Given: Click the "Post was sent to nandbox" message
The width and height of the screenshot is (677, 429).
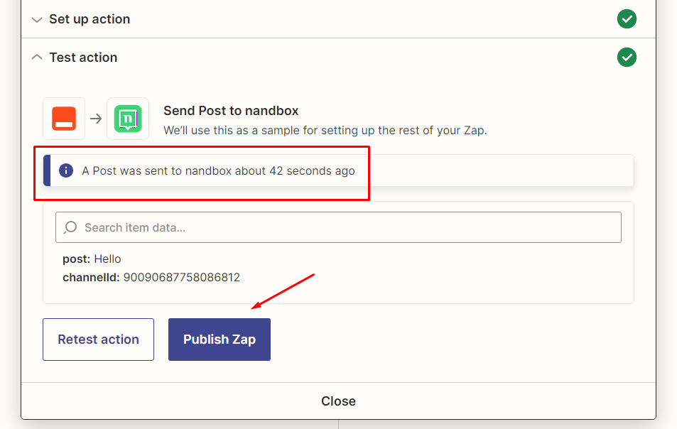Looking at the screenshot, I should pos(218,171).
